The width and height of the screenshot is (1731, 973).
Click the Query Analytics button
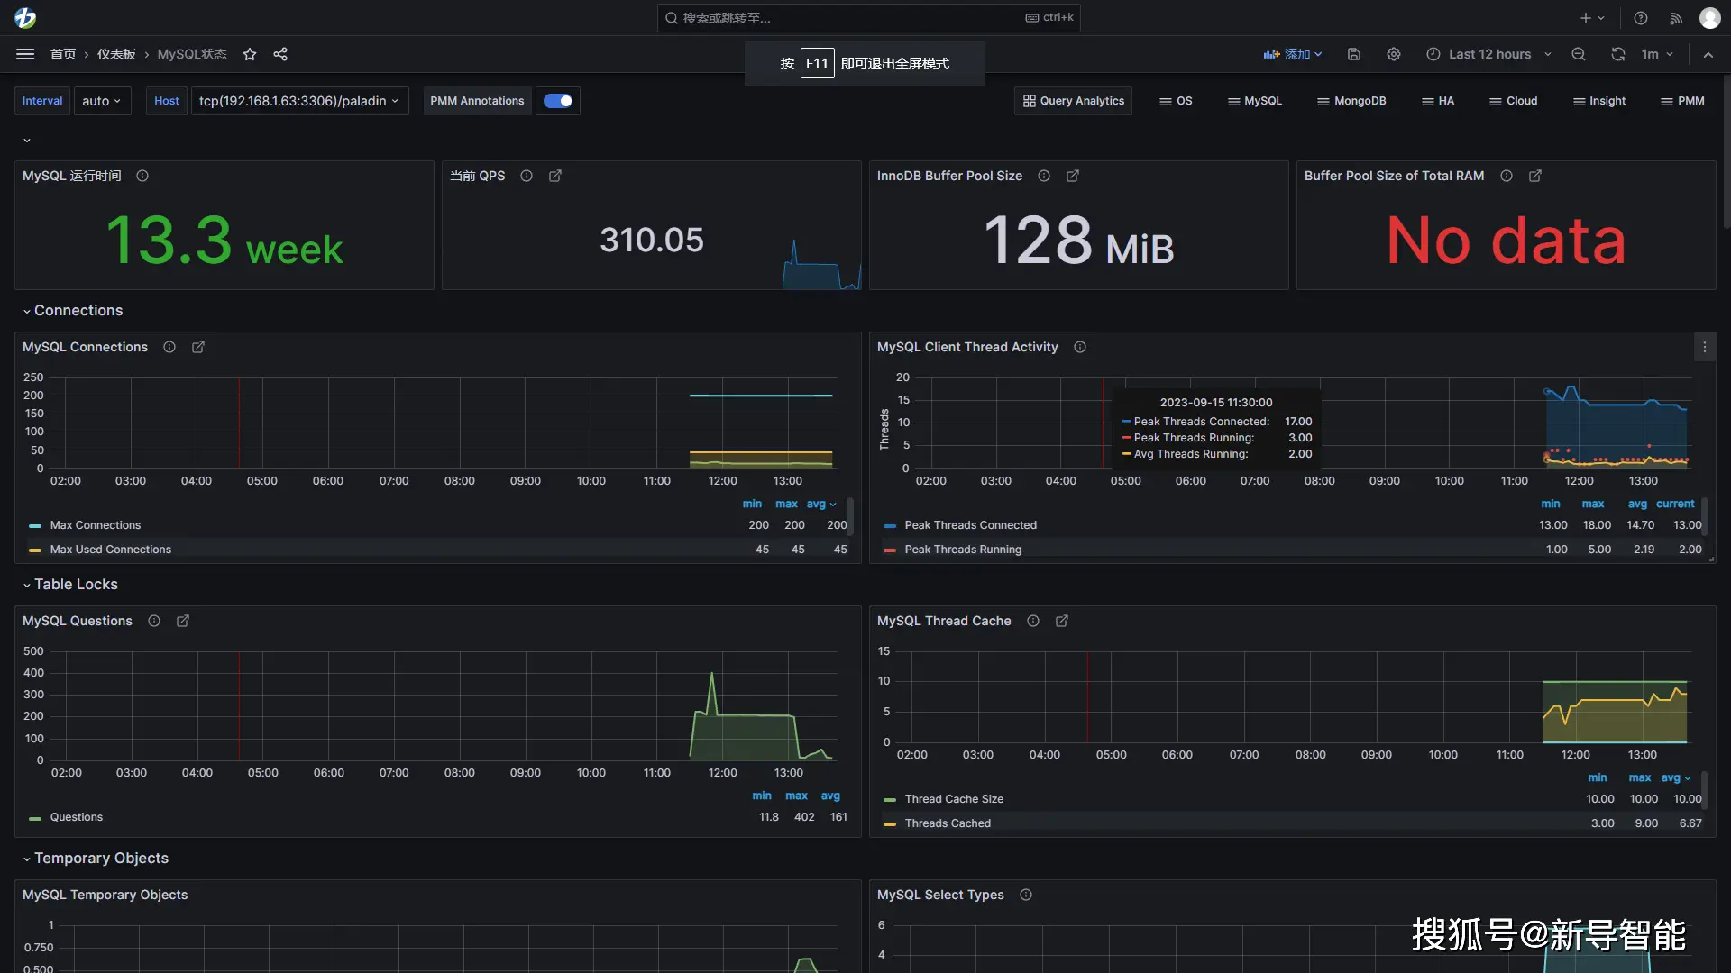[x=1074, y=101]
